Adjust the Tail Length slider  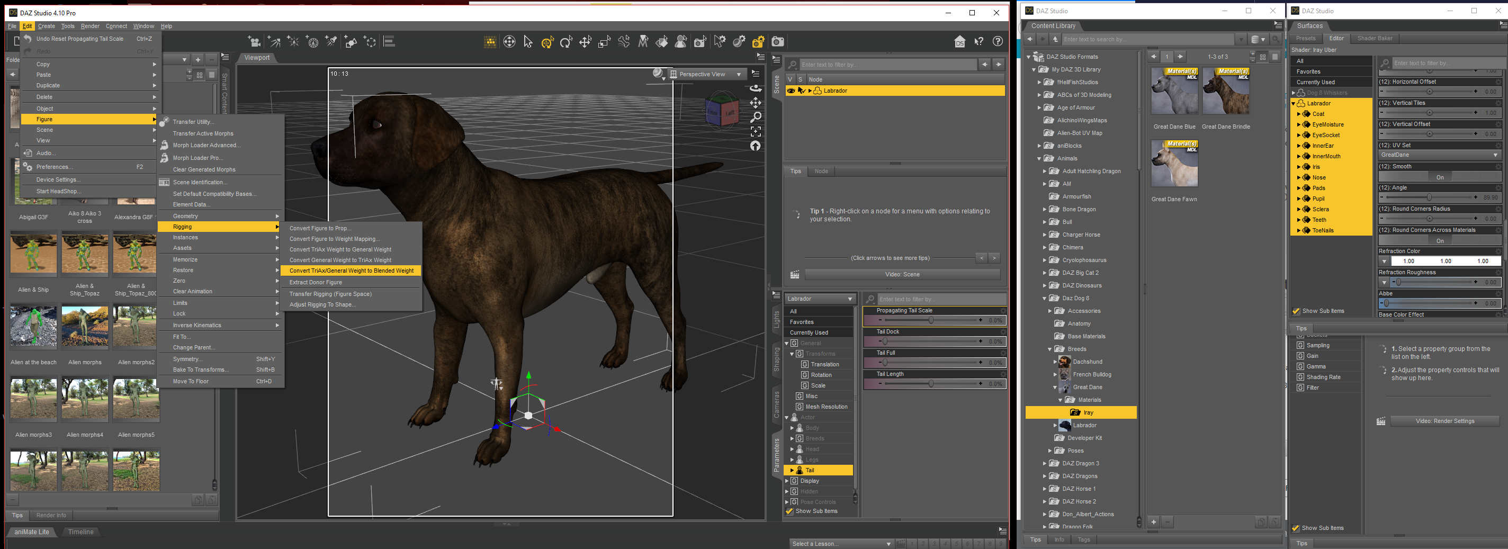pos(931,384)
